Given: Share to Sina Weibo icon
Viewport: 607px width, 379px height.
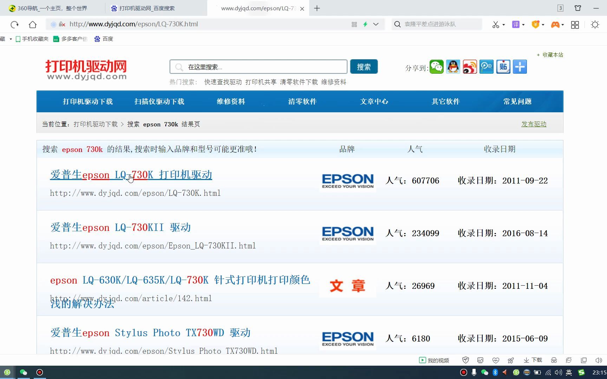Looking at the screenshot, I should 470,67.
